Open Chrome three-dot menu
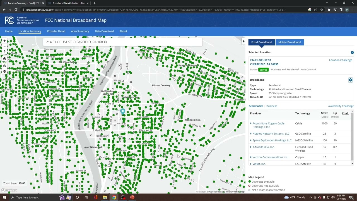Viewport: 357px width, 201px height. tap(353, 9)
